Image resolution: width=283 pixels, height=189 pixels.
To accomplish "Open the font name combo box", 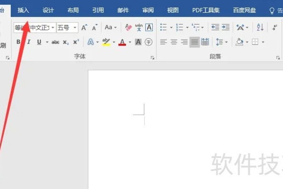I will [35, 28].
